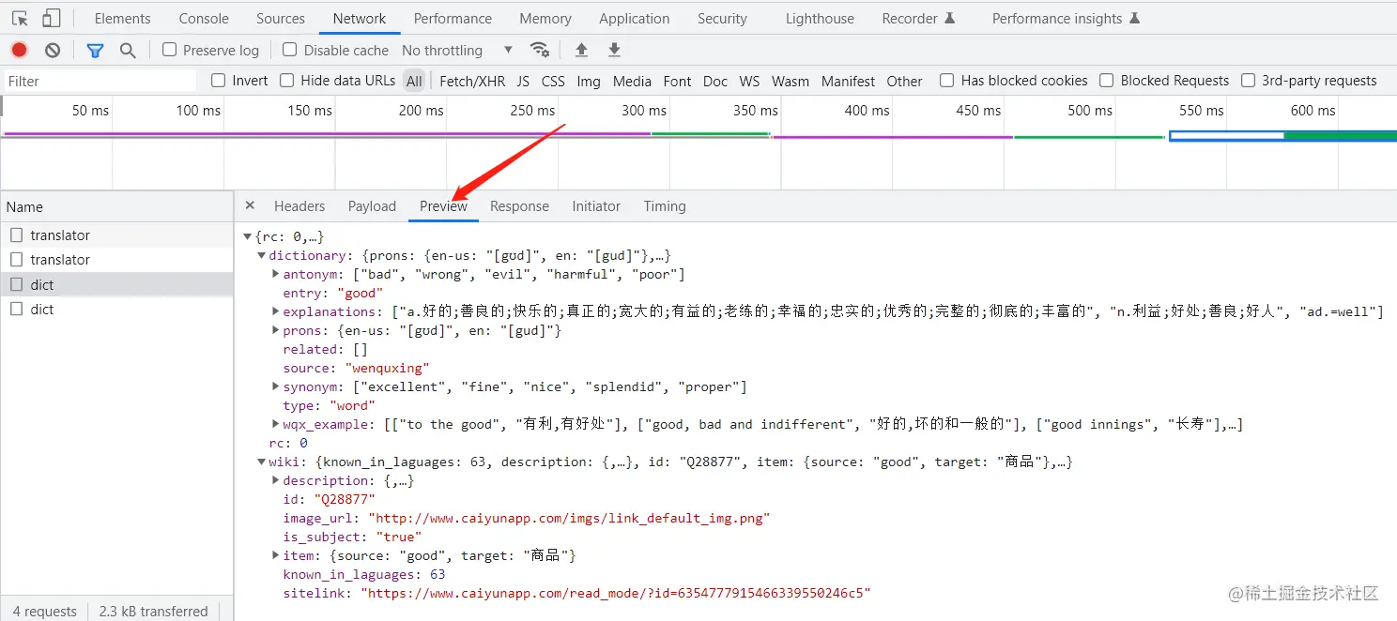
Task: Enable Disable cache checkbox
Action: pyautogui.click(x=290, y=50)
